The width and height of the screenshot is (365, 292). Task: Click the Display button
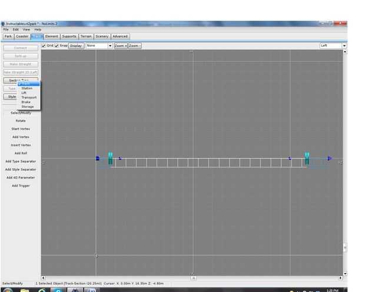click(x=76, y=46)
